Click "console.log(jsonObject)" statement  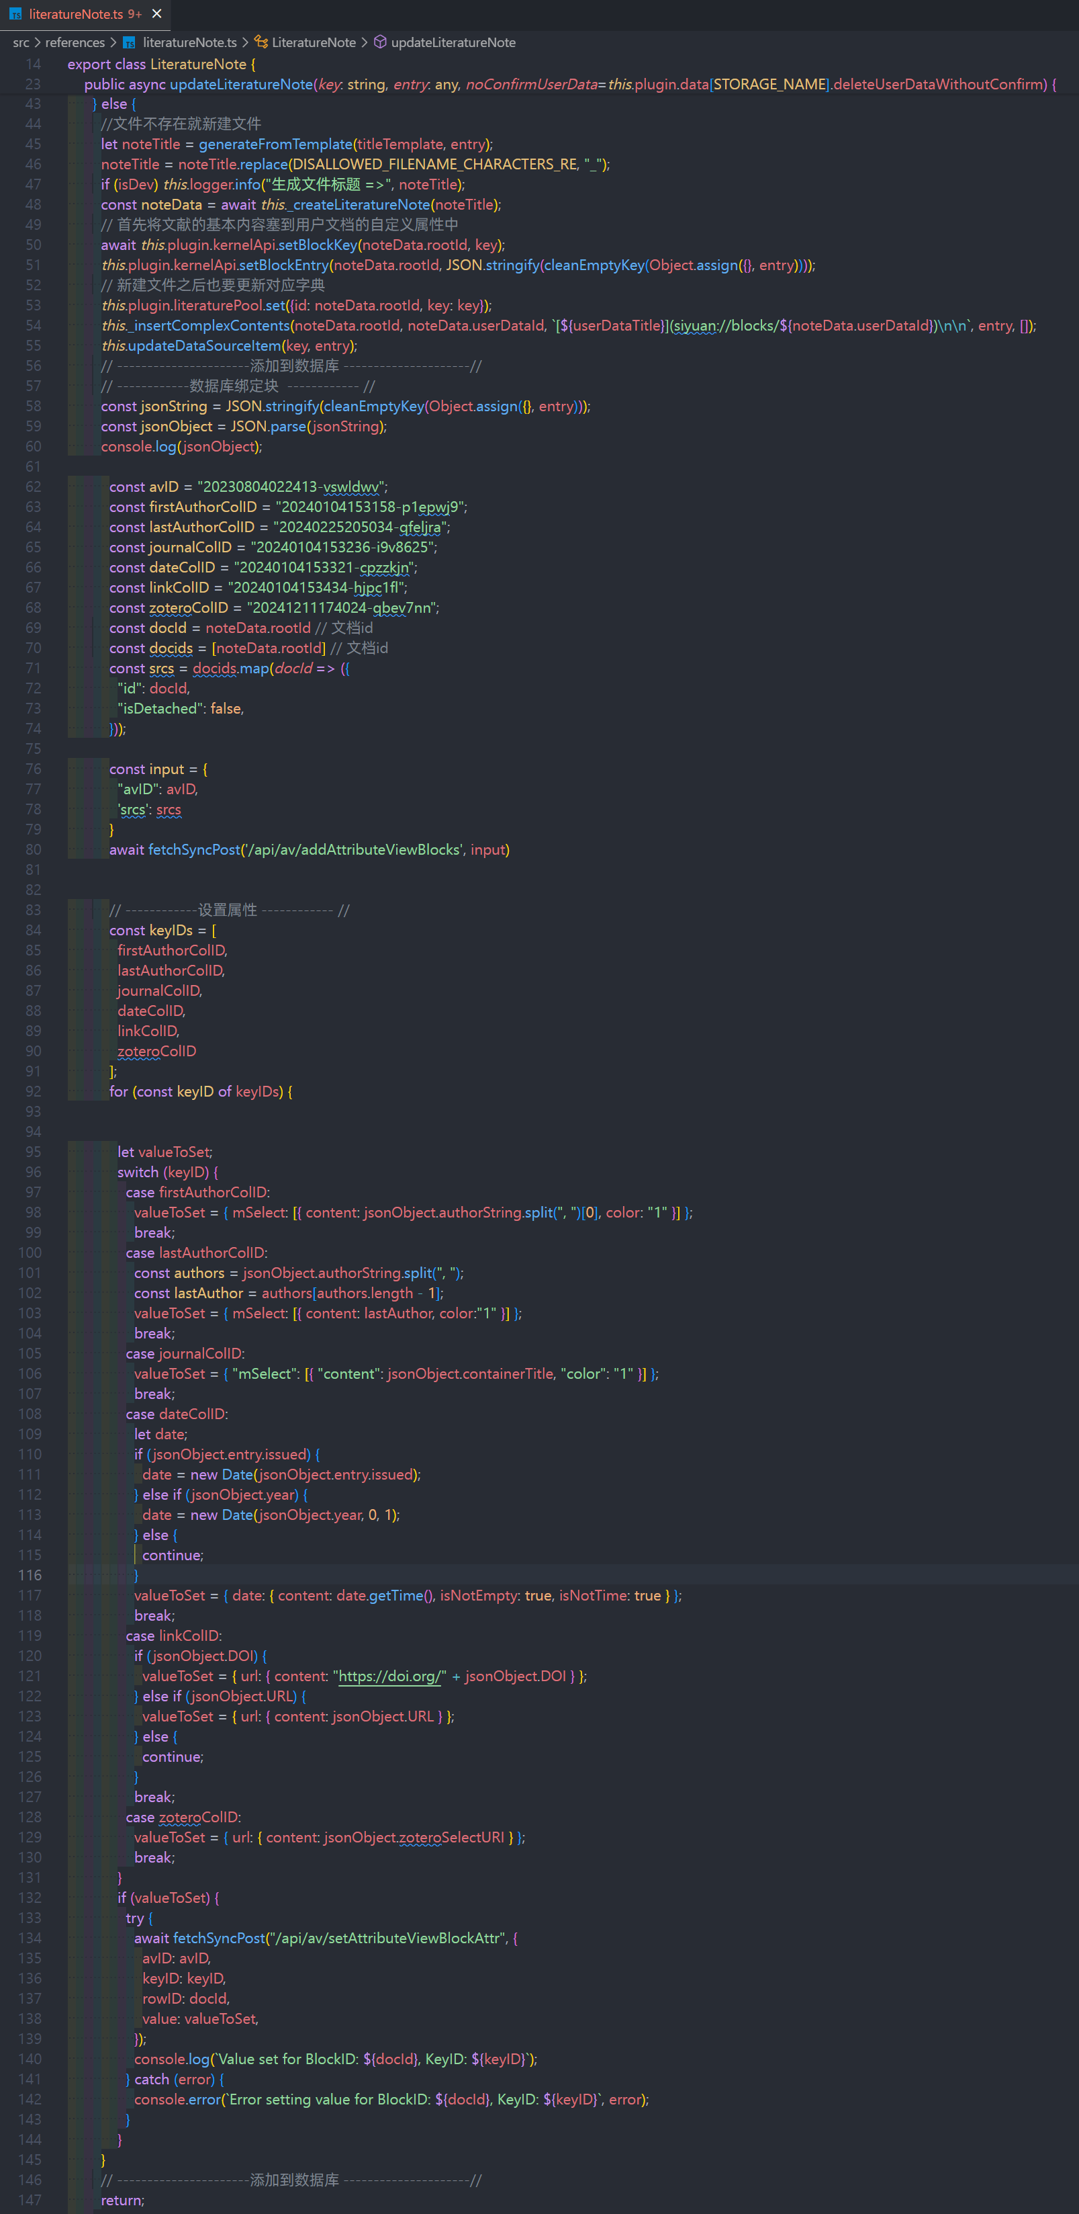(181, 447)
